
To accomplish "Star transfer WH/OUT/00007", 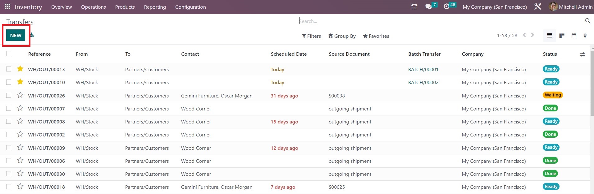I will (20, 108).
